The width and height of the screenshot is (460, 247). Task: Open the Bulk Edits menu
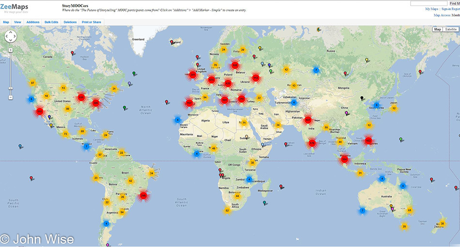pyautogui.click(x=51, y=22)
